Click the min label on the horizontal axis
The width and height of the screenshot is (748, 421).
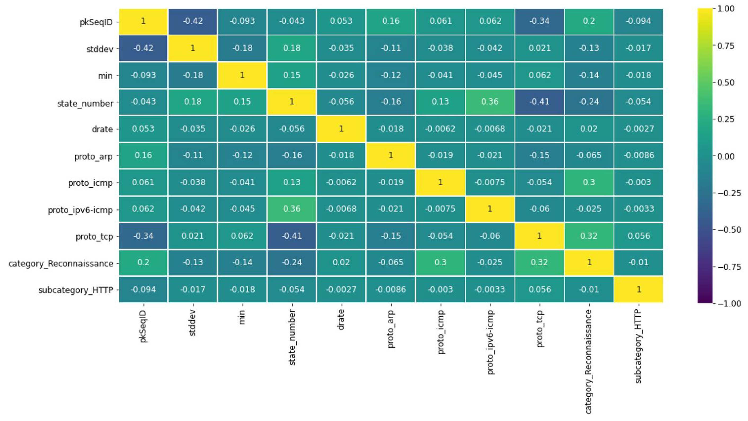coord(242,317)
